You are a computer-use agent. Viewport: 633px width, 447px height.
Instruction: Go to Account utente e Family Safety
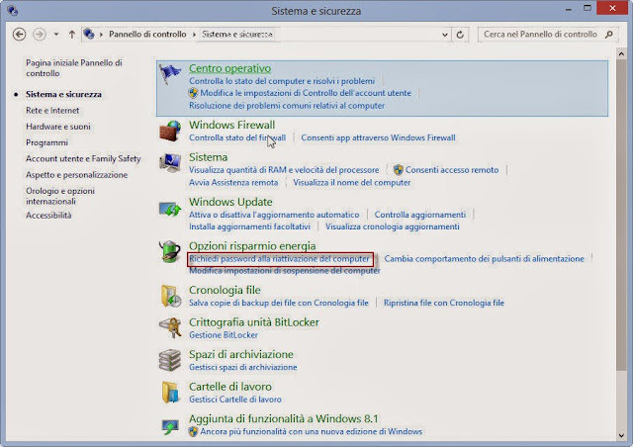pyautogui.click(x=83, y=158)
